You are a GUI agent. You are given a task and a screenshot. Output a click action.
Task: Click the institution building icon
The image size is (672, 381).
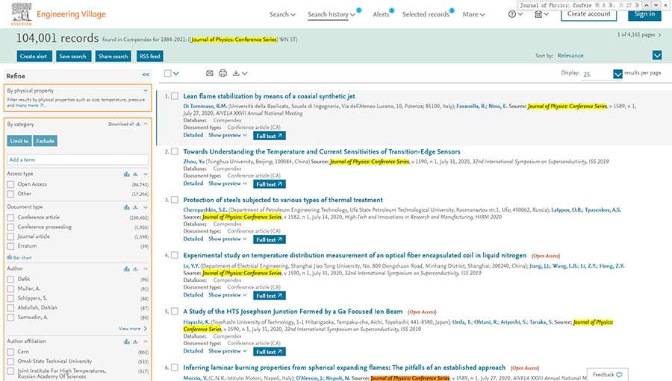point(538,14)
